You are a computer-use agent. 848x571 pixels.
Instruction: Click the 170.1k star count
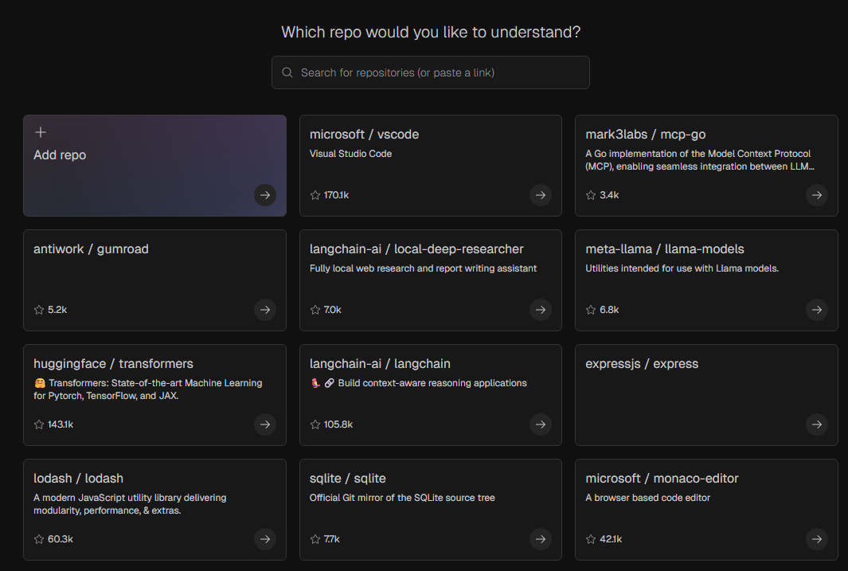click(x=336, y=195)
